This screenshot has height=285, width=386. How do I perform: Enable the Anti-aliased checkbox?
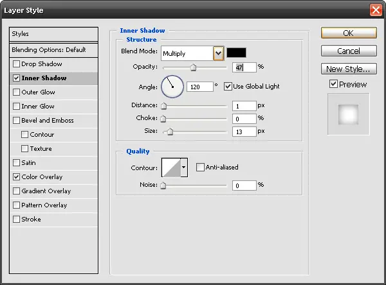click(200, 168)
